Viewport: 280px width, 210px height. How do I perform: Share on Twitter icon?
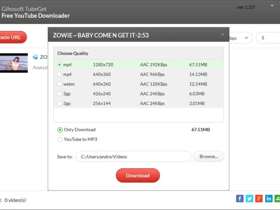249,198
